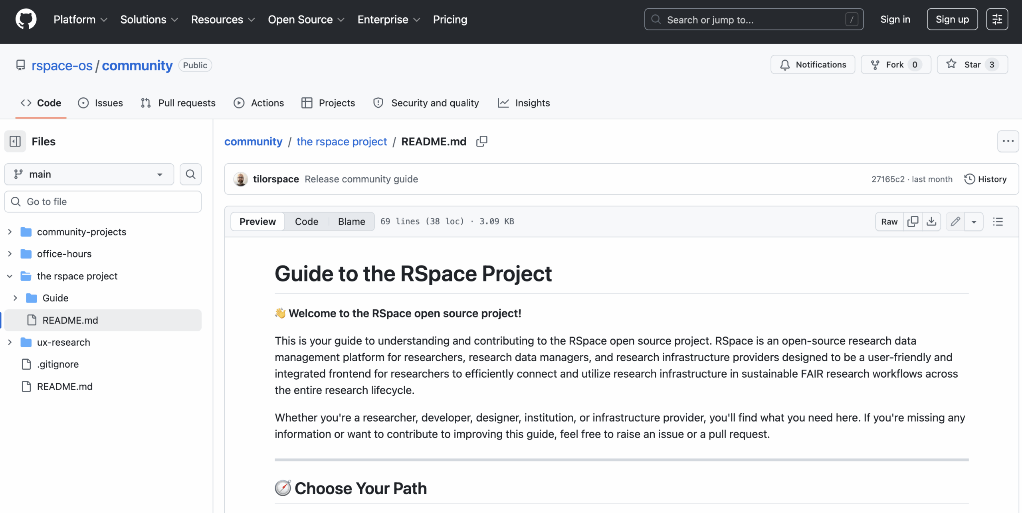Screen dimensions: 1022x513
Task: Focus the Search or jump to field
Action: tap(754, 19)
